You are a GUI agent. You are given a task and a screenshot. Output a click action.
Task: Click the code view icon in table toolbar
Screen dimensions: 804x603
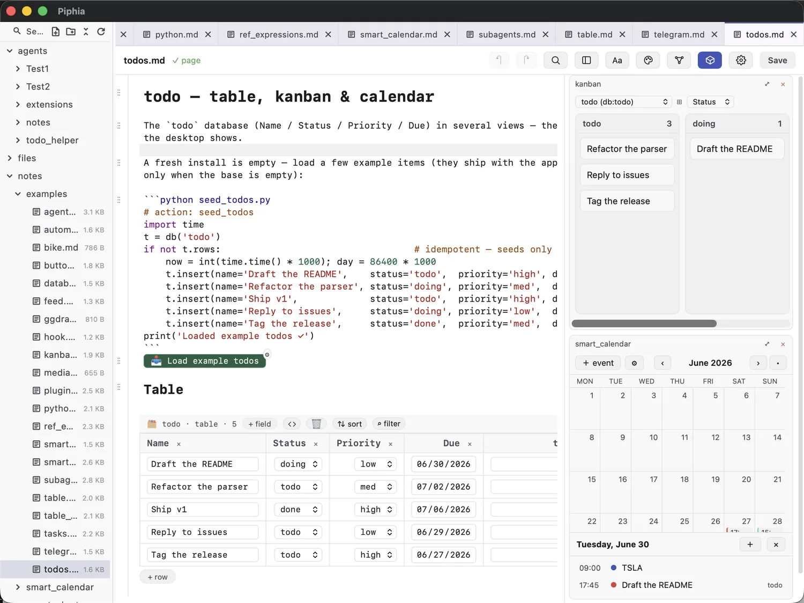292,424
